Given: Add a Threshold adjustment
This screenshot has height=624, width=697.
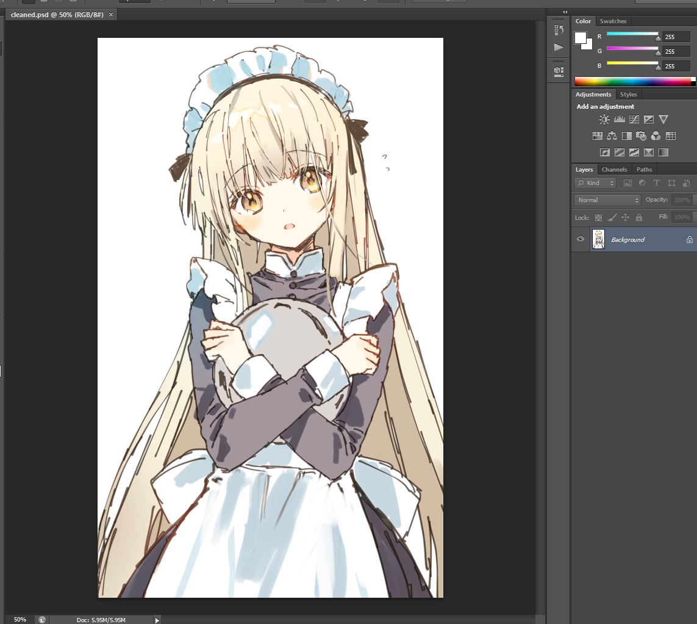Looking at the screenshot, I should tap(634, 152).
